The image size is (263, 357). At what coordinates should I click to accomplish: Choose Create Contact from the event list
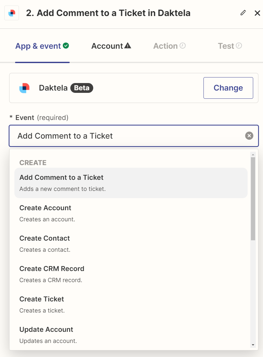click(x=44, y=238)
